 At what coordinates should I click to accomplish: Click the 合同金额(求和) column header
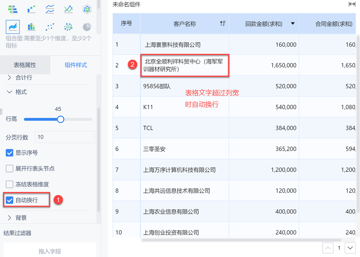tap(327, 23)
